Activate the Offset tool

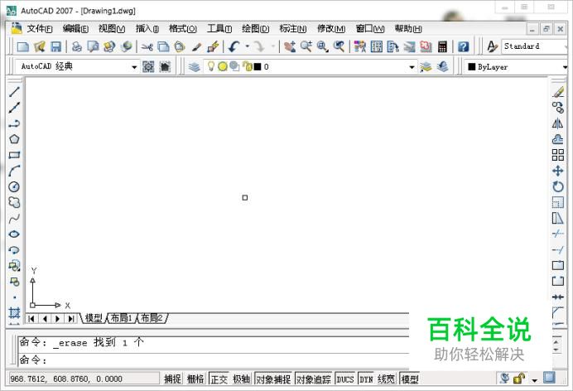(557, 139)
